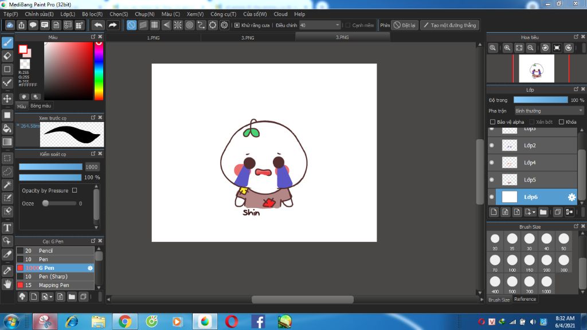Select the Eraser tool
Viewport: 587px width, 330px height.
click(x=7, y=56)
